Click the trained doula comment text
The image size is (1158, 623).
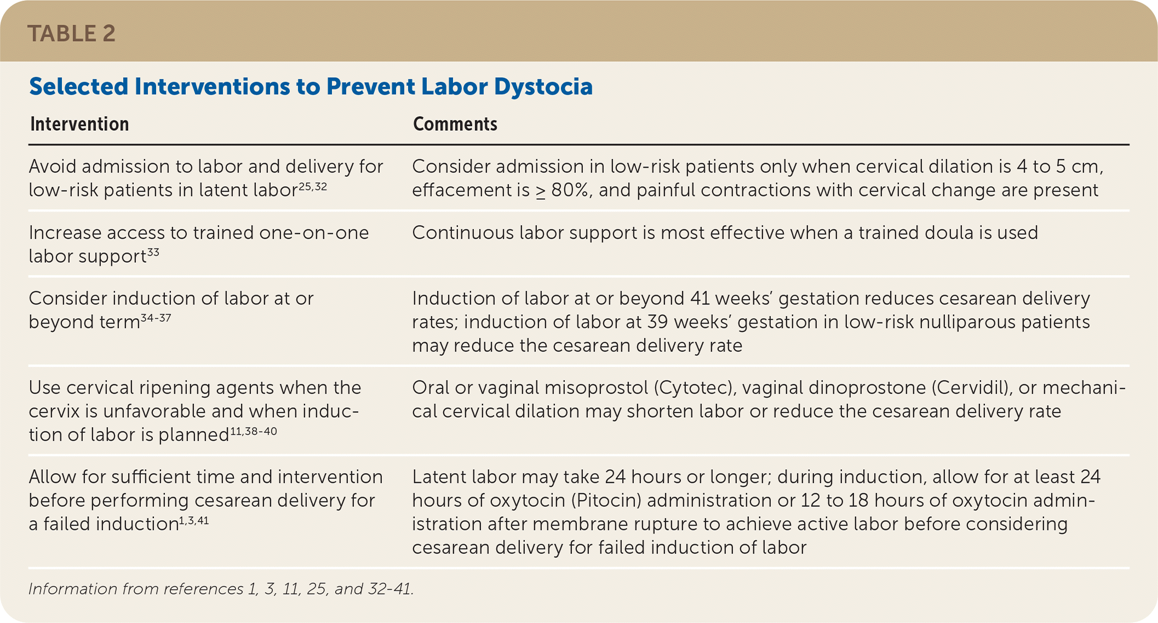[724, 233]
